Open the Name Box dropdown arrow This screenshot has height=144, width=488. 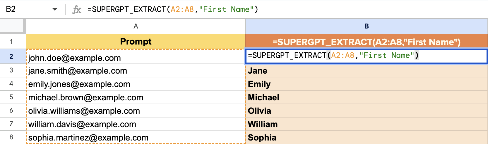55,9
